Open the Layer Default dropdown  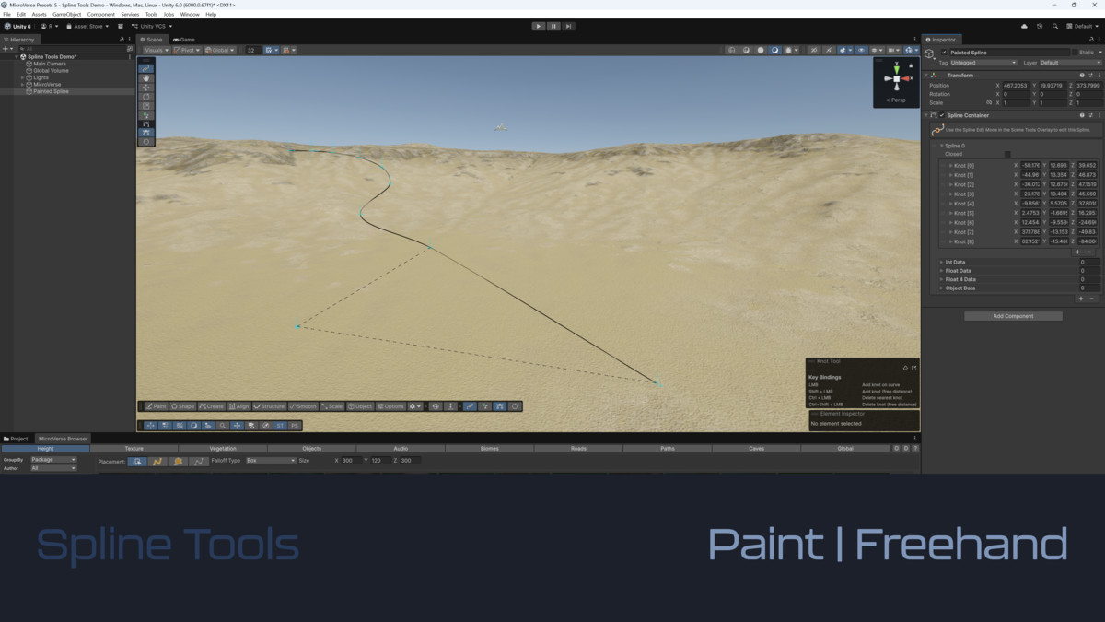(x=1069, y=63)
